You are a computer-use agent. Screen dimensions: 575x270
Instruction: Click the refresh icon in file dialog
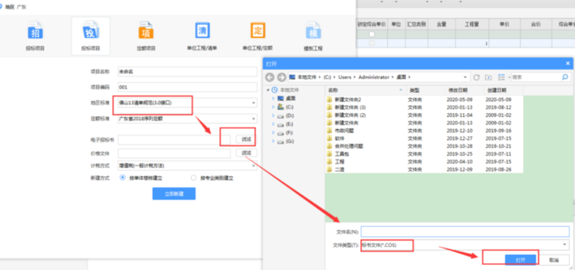pyautogui.click(x=475, y=77)
